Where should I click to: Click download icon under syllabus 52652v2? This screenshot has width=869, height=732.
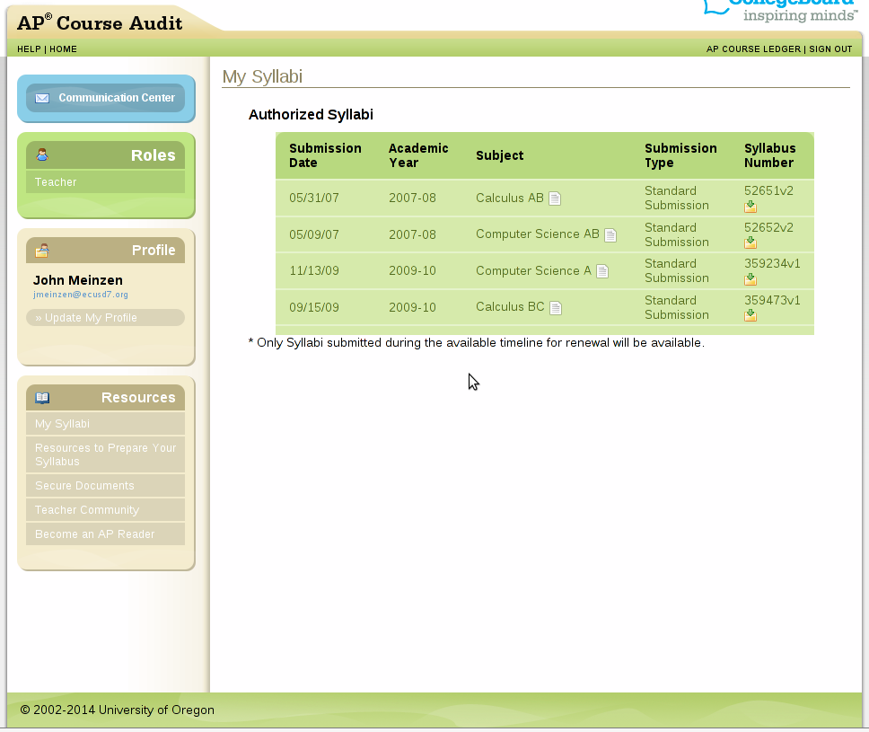(750, 243)
